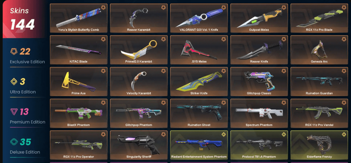This screenshot has width=351, height=163.
Task: Click the Ultra badge on Elderflame Frenzy card
Action: point(344,135)
